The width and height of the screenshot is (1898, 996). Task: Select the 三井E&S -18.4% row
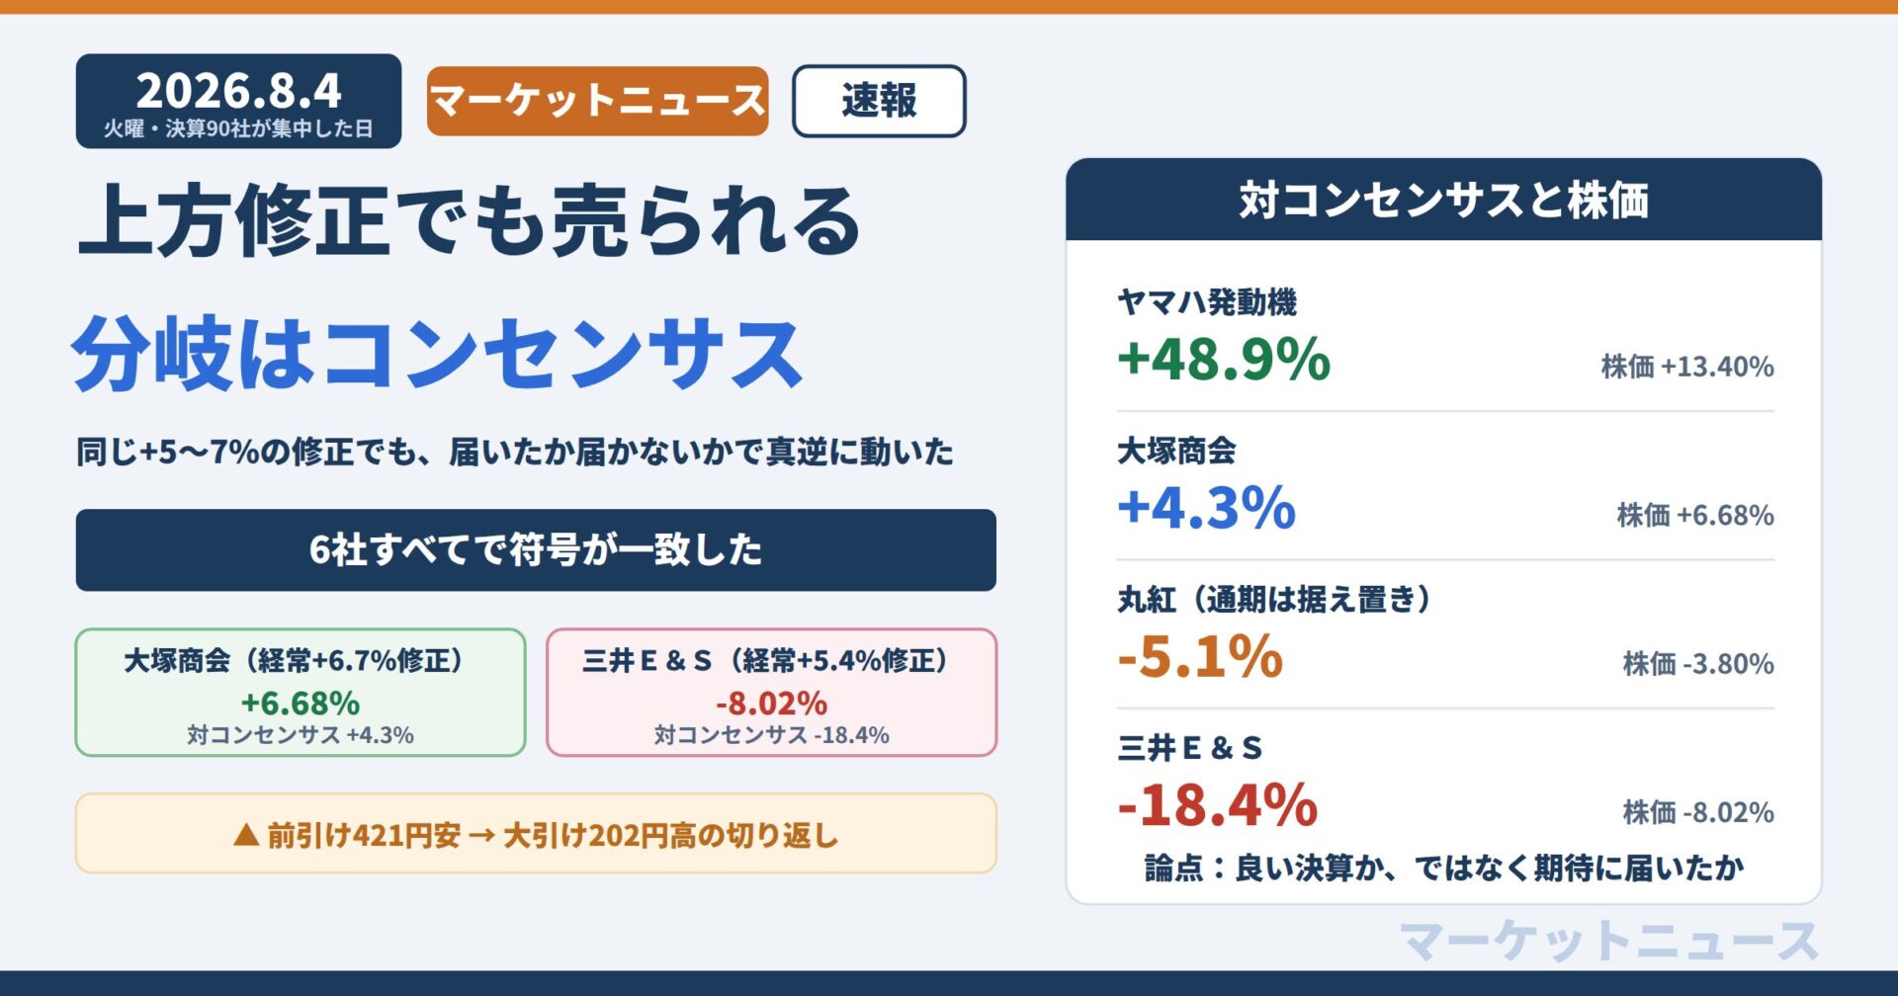[x=1445, y=782]
